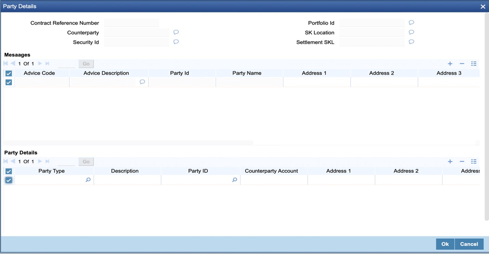Toggle the Party Details grid row checkbox

point(9,180)
